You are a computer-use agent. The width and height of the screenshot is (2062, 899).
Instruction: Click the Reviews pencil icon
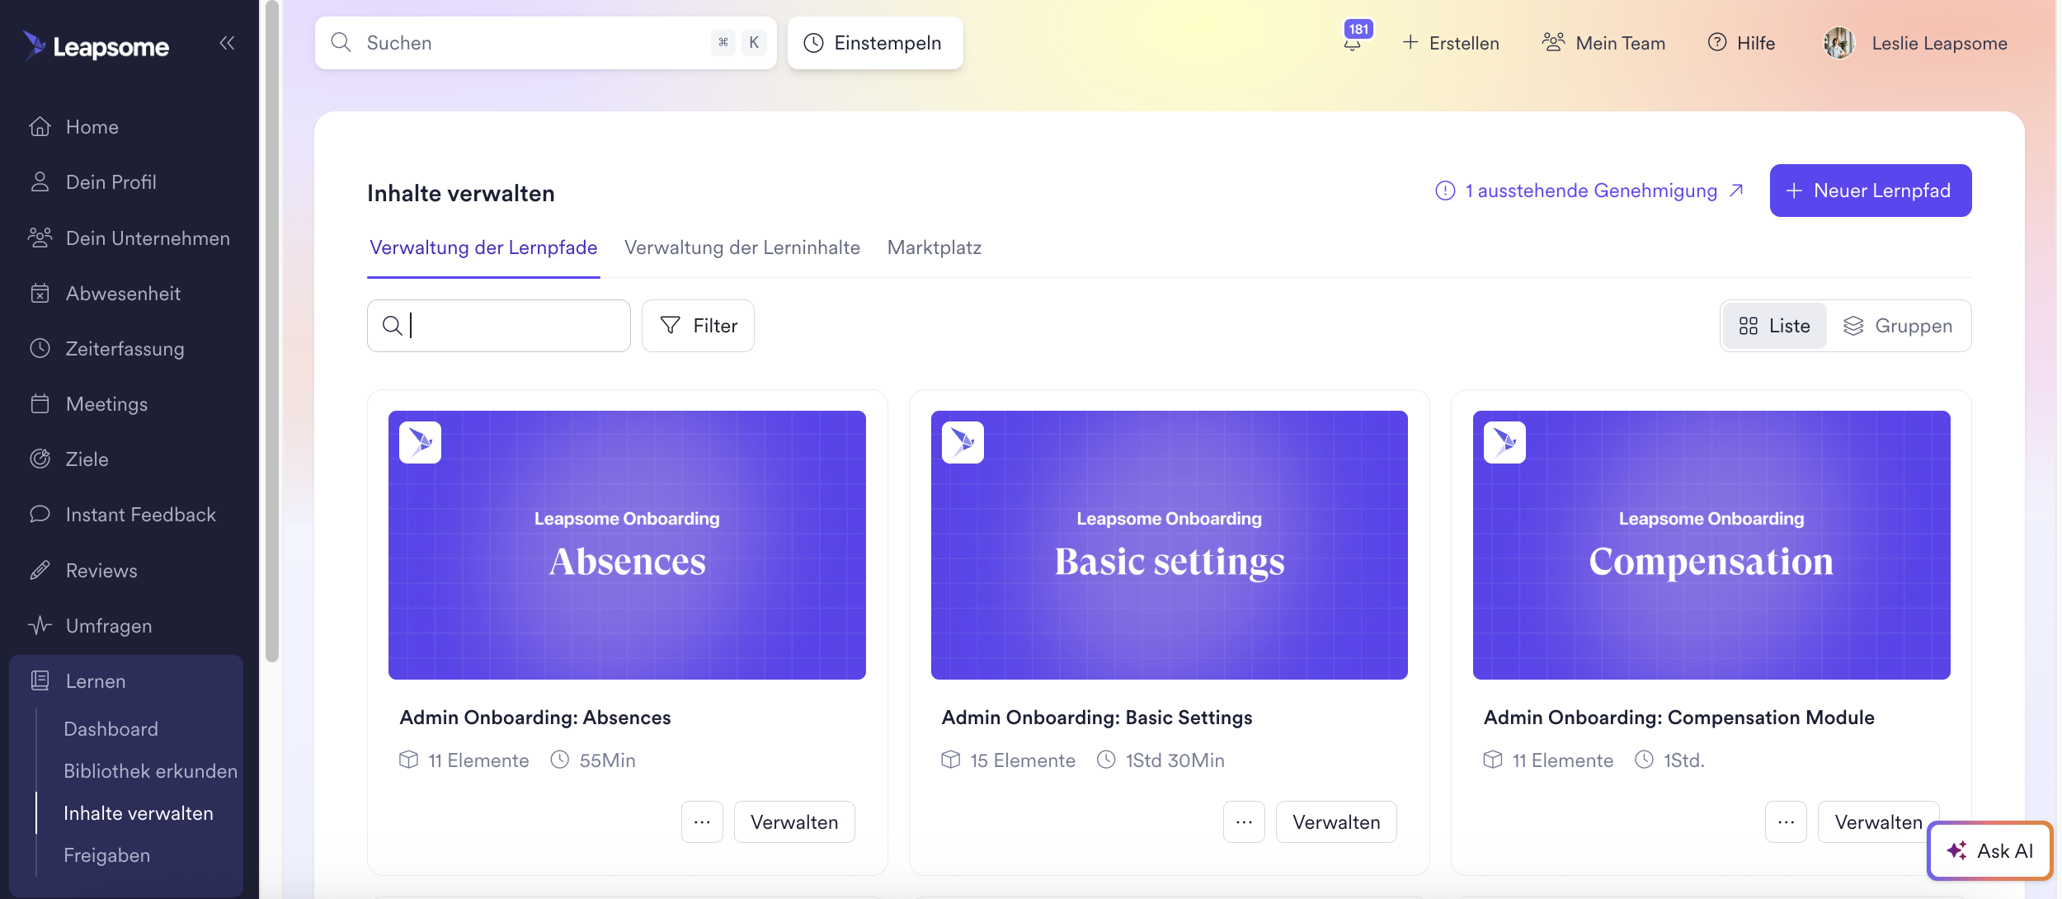[x=40, y=570]
